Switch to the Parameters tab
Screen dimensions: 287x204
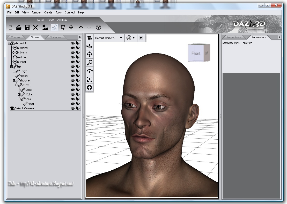pyautogui.click(x=259, y=37)
